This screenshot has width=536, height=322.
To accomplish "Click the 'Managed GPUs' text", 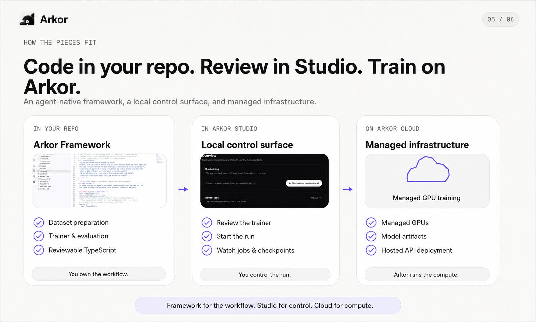I will (x=405, y=223).
